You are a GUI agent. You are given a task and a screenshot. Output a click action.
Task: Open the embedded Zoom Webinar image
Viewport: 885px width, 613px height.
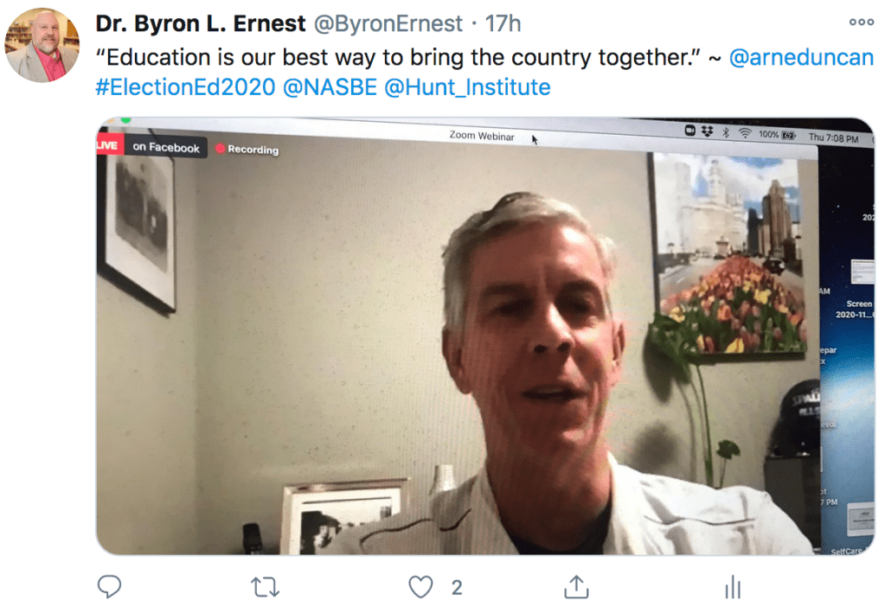pyautogui.click(x=484, y=336)
